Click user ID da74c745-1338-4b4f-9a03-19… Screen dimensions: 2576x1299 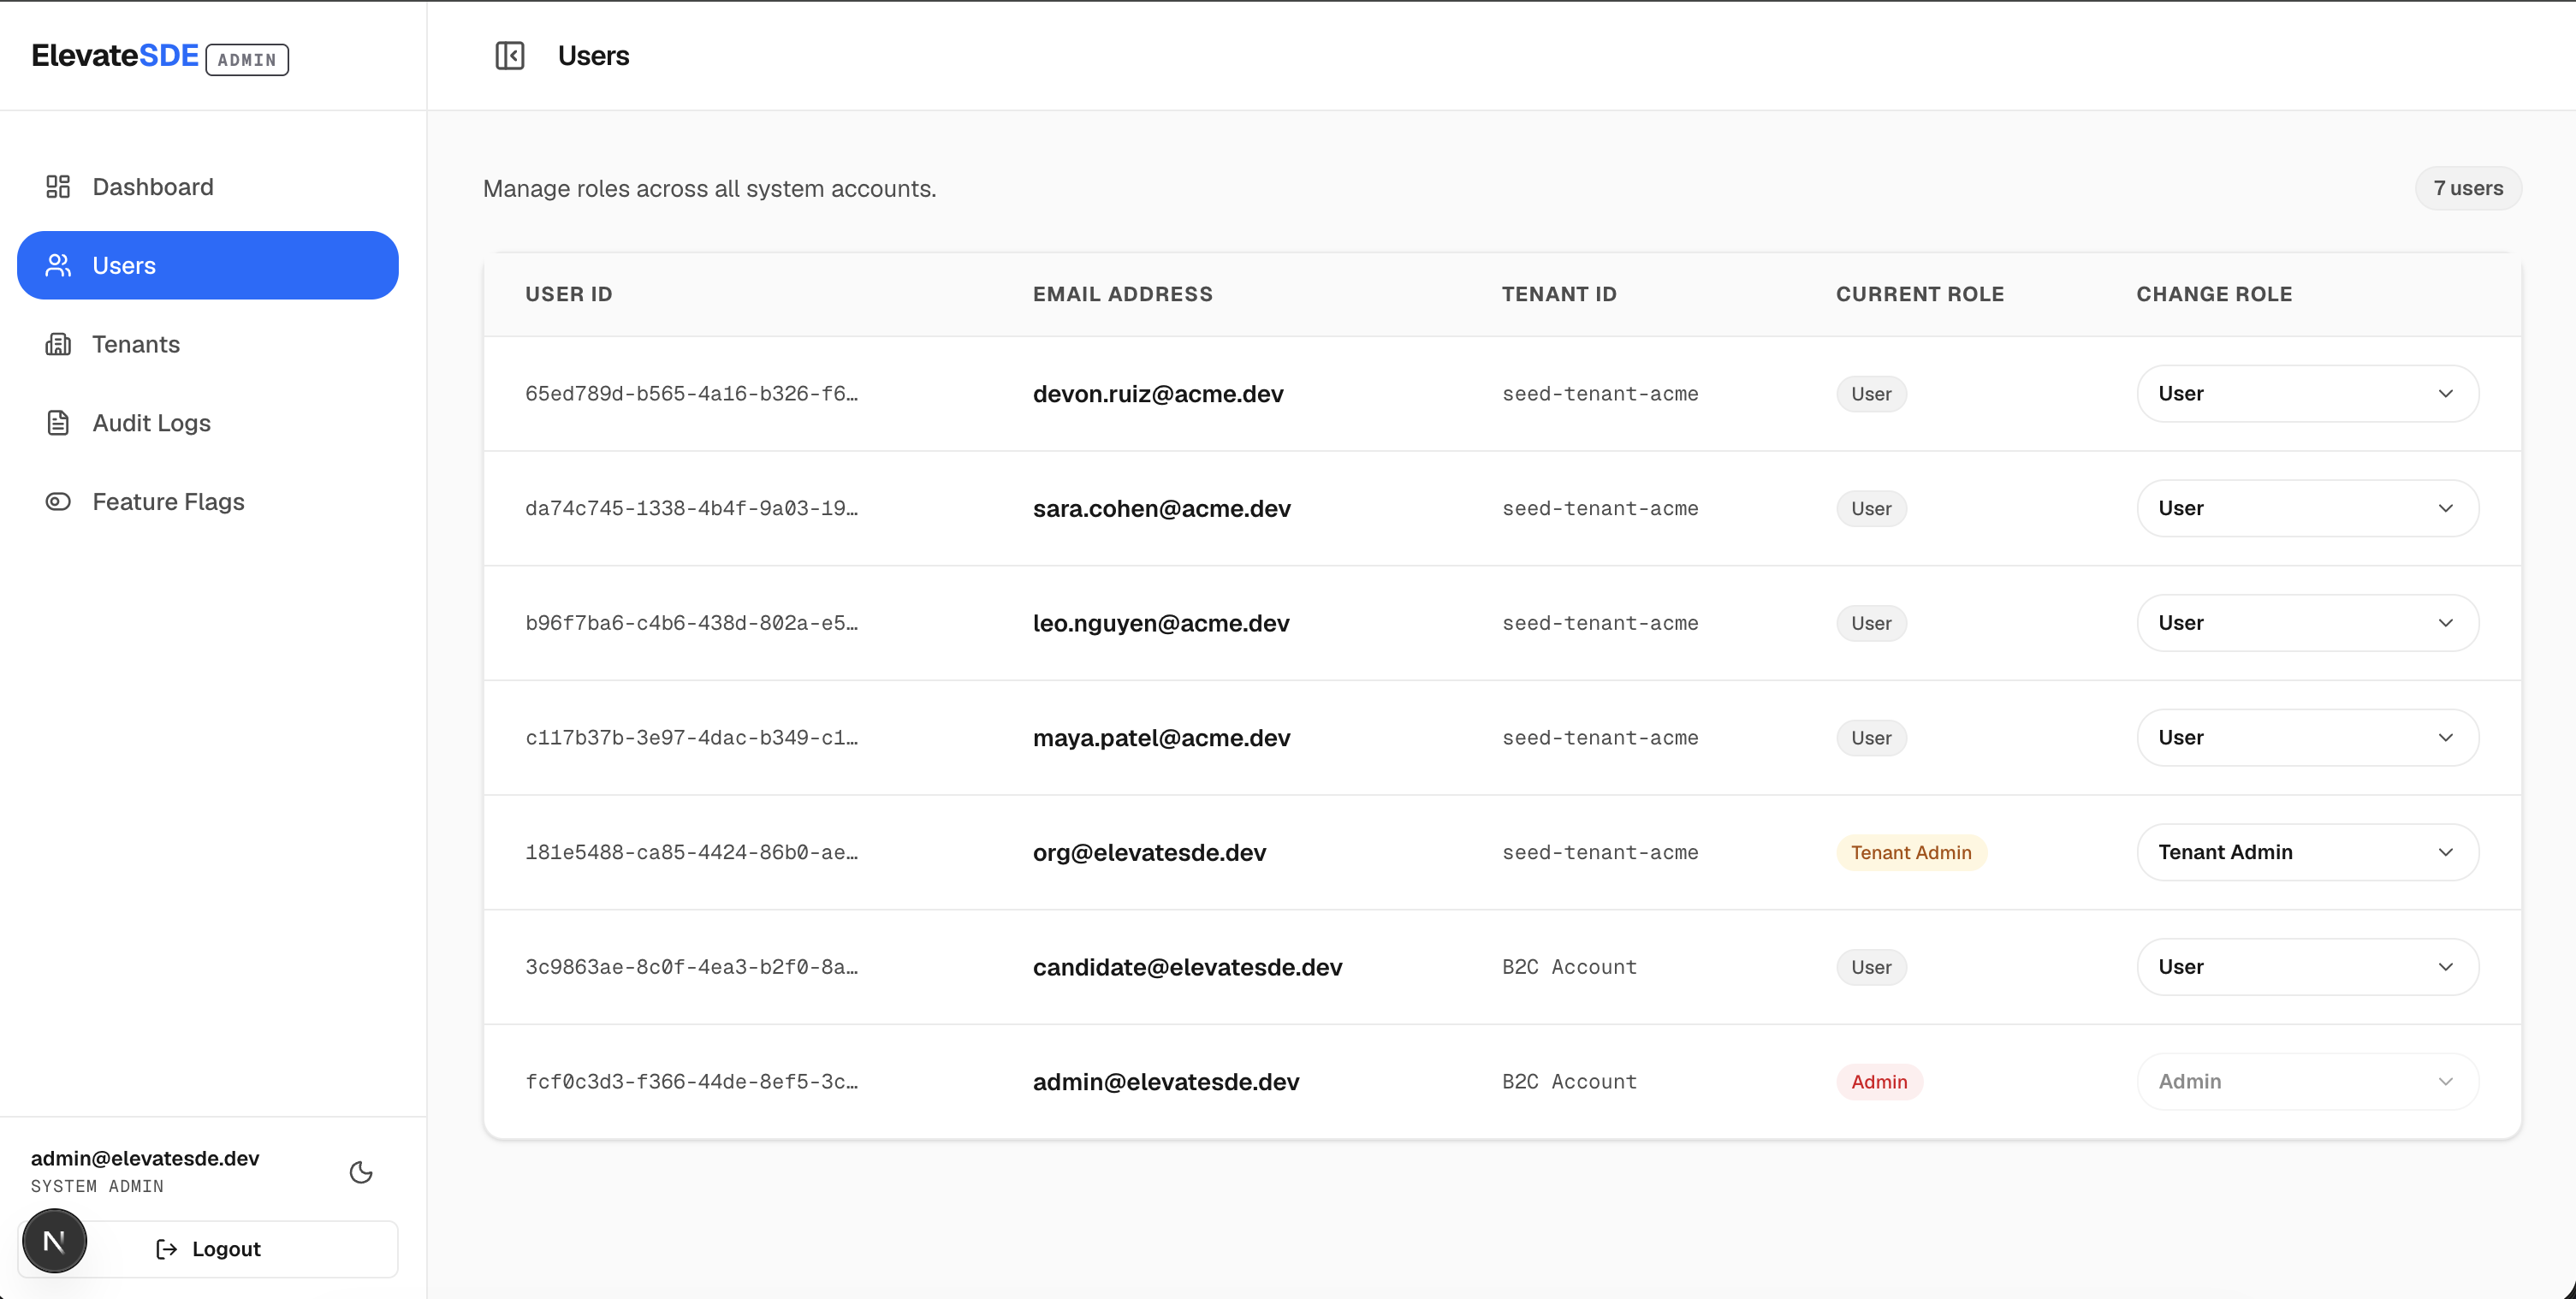(x=691, y=508)
